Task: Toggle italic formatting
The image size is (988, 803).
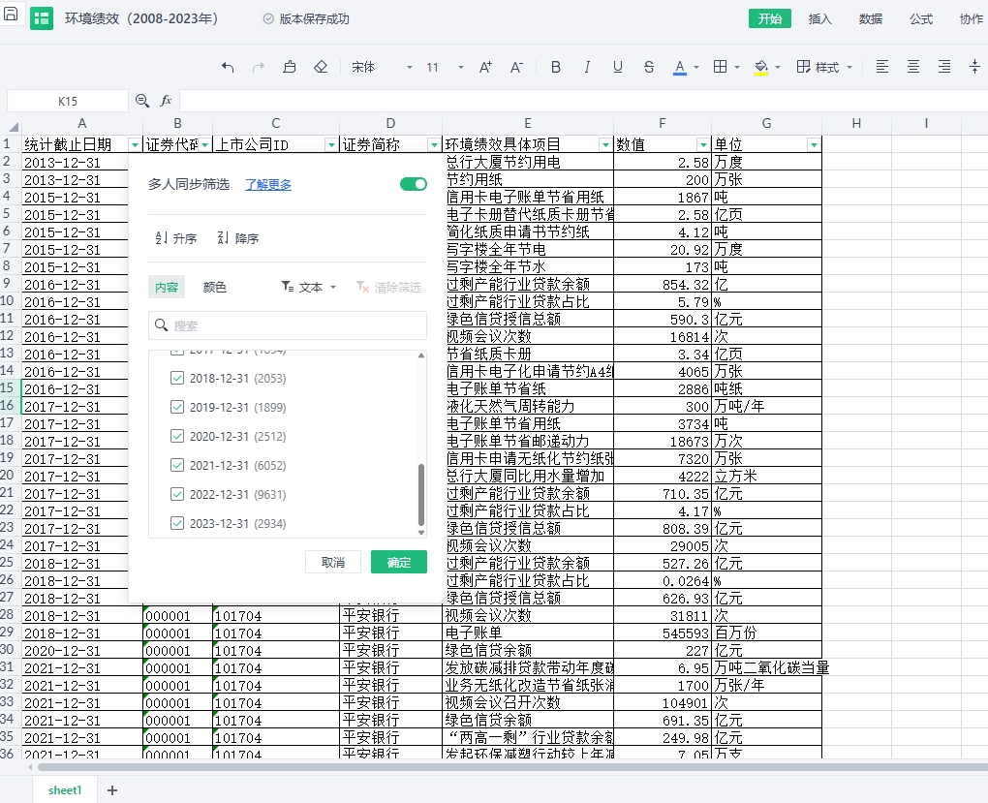Action: pyautogui.click(x=587, y=67)
